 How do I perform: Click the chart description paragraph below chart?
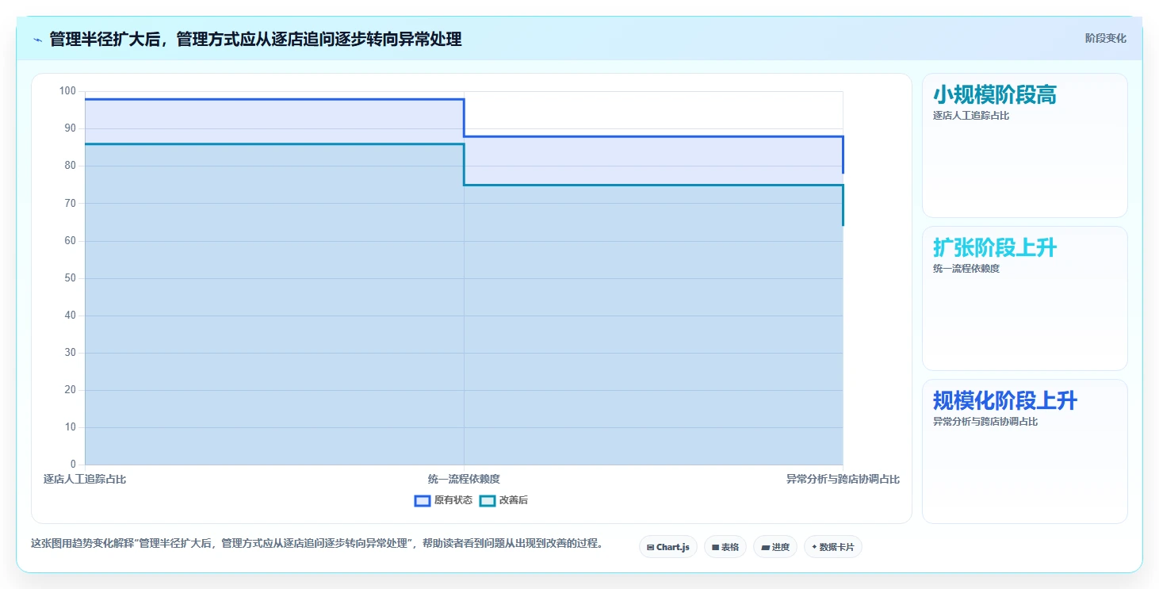pos(317,544)
